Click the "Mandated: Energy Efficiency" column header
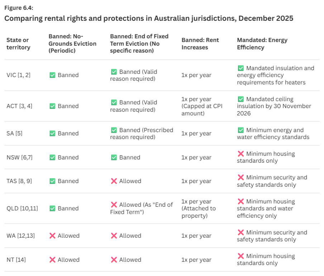This screenshot has width=324, height=276. pos(262,44)
